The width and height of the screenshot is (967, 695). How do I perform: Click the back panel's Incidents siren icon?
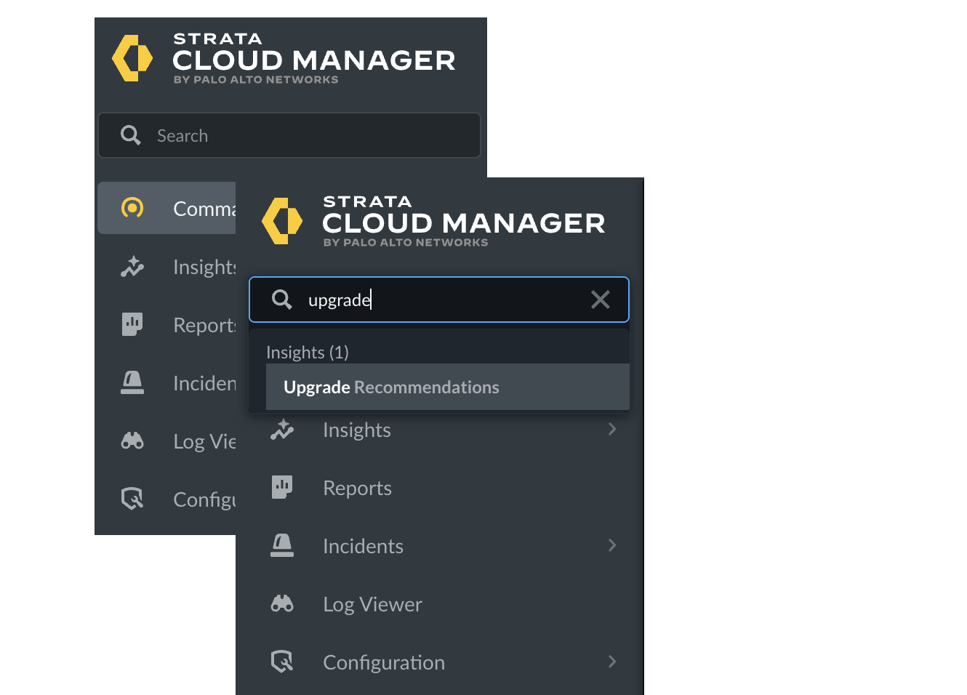[132, 382]
